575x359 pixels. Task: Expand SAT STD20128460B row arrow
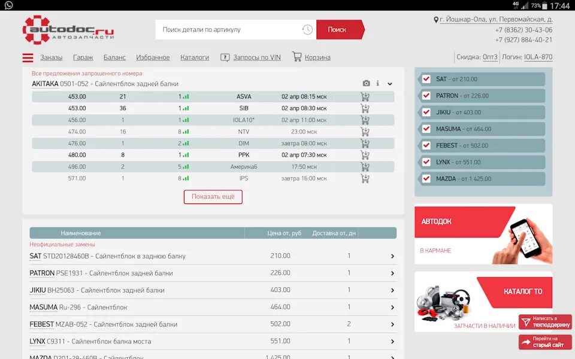[392, 257]
